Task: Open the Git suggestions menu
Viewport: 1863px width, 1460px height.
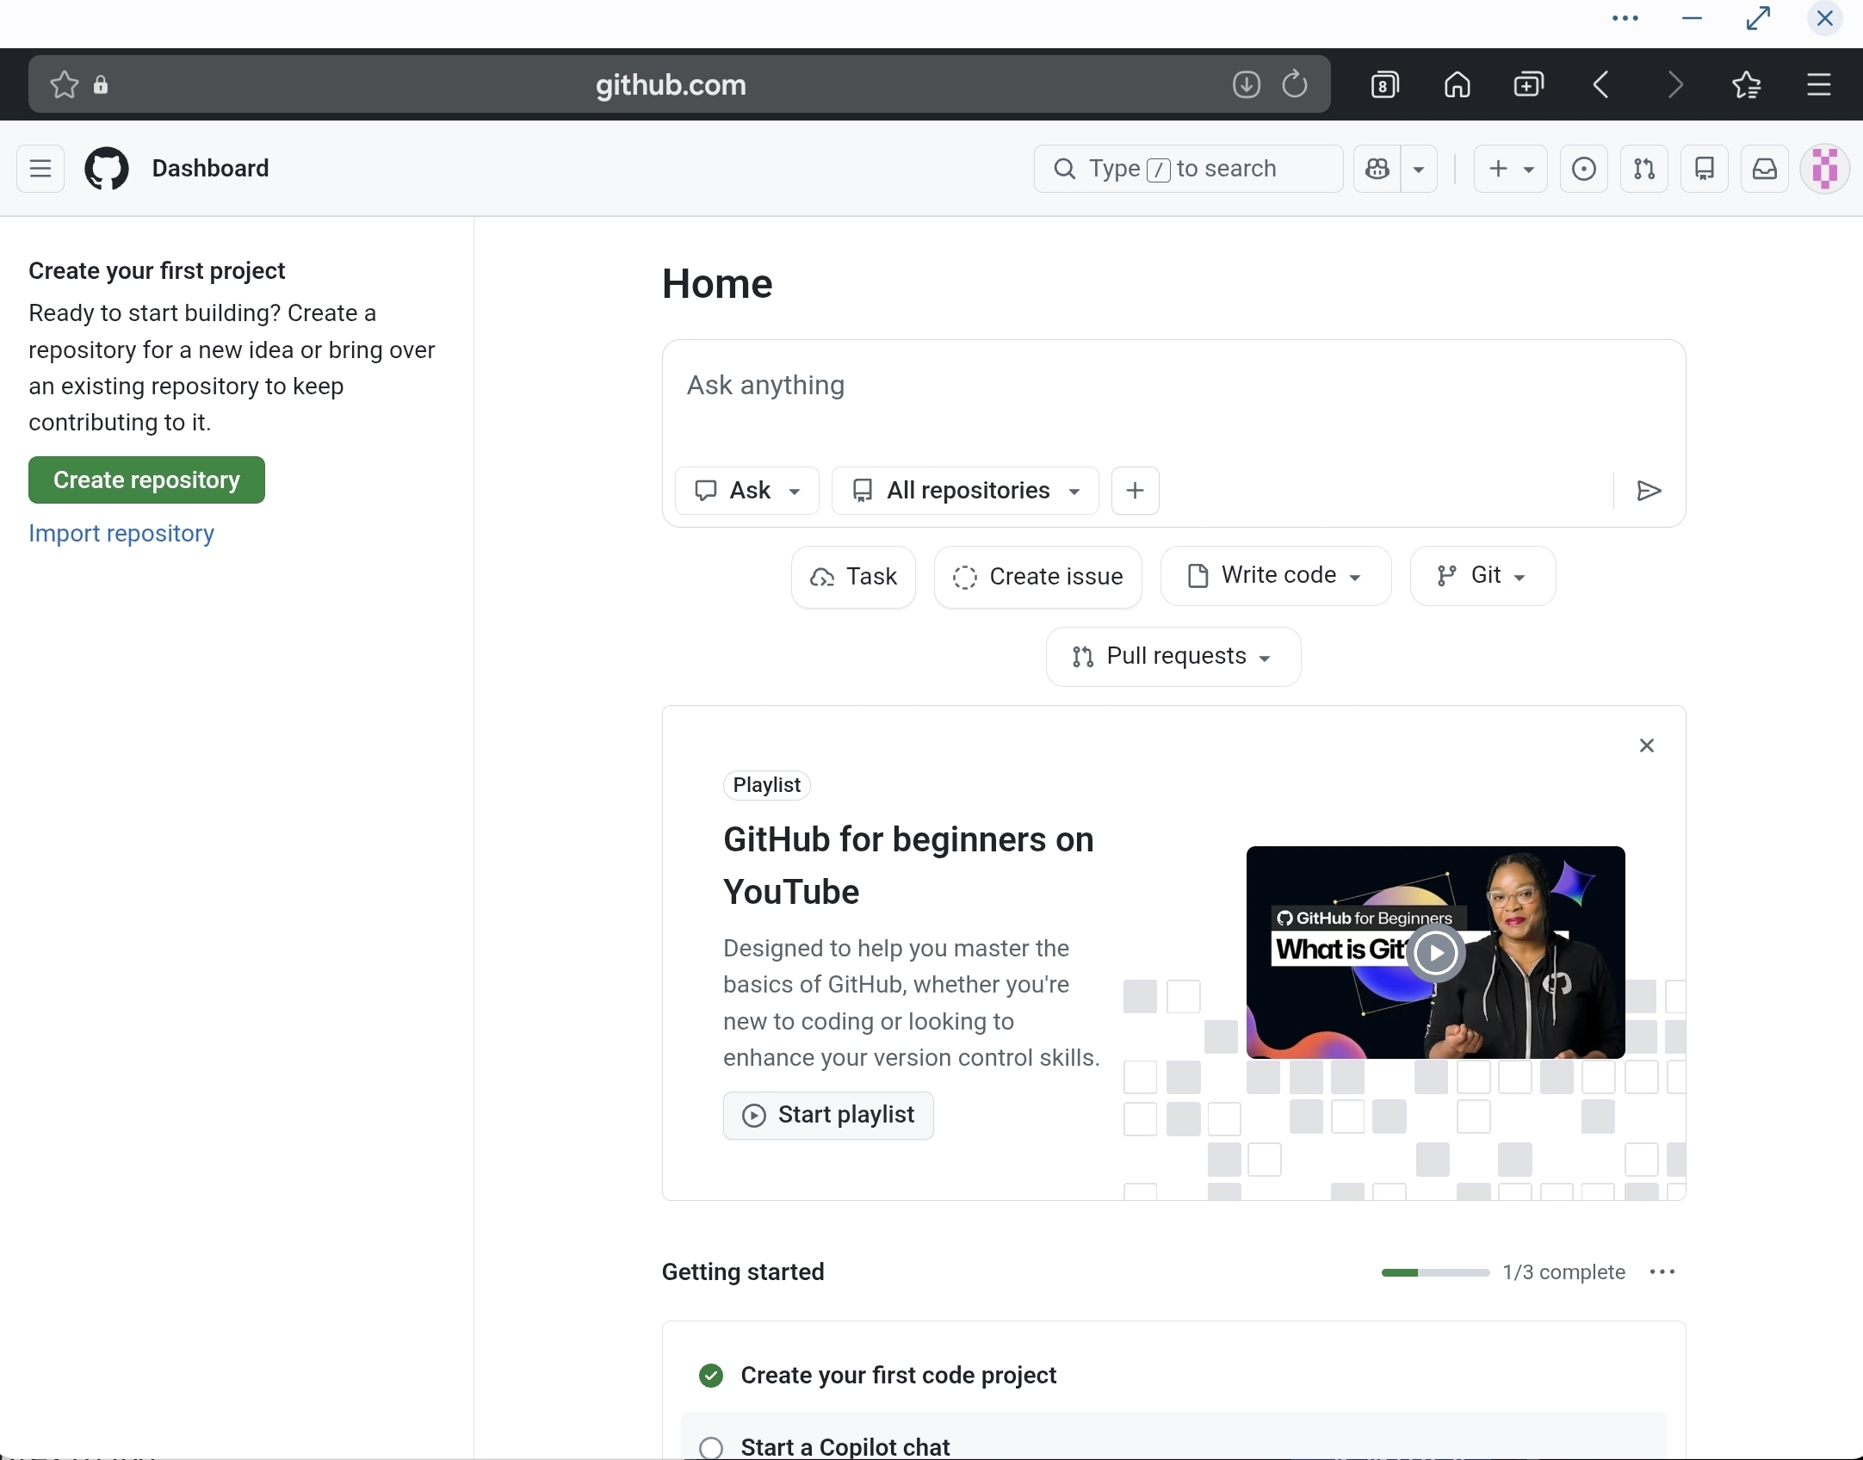Action: (x=1482, y=576)
